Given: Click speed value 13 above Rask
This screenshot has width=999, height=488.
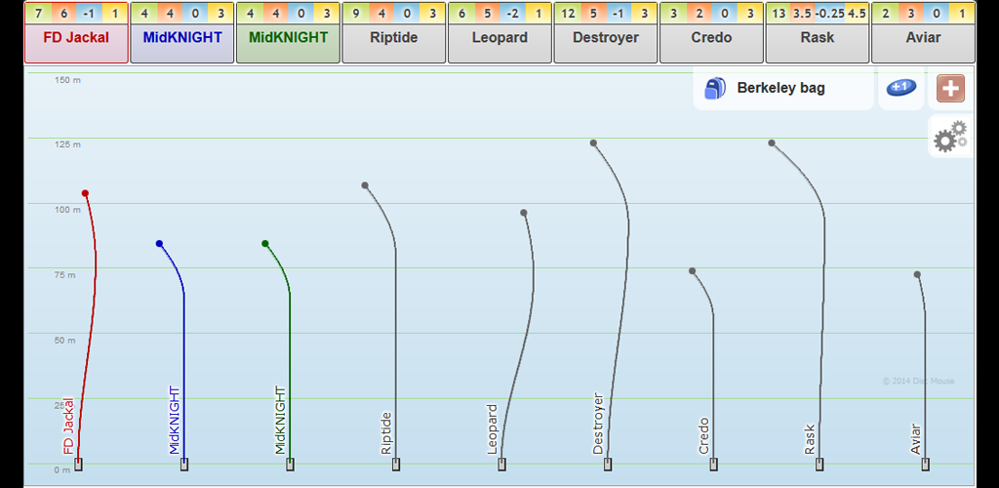Looking at the screenshot, I should click(779, 14).
